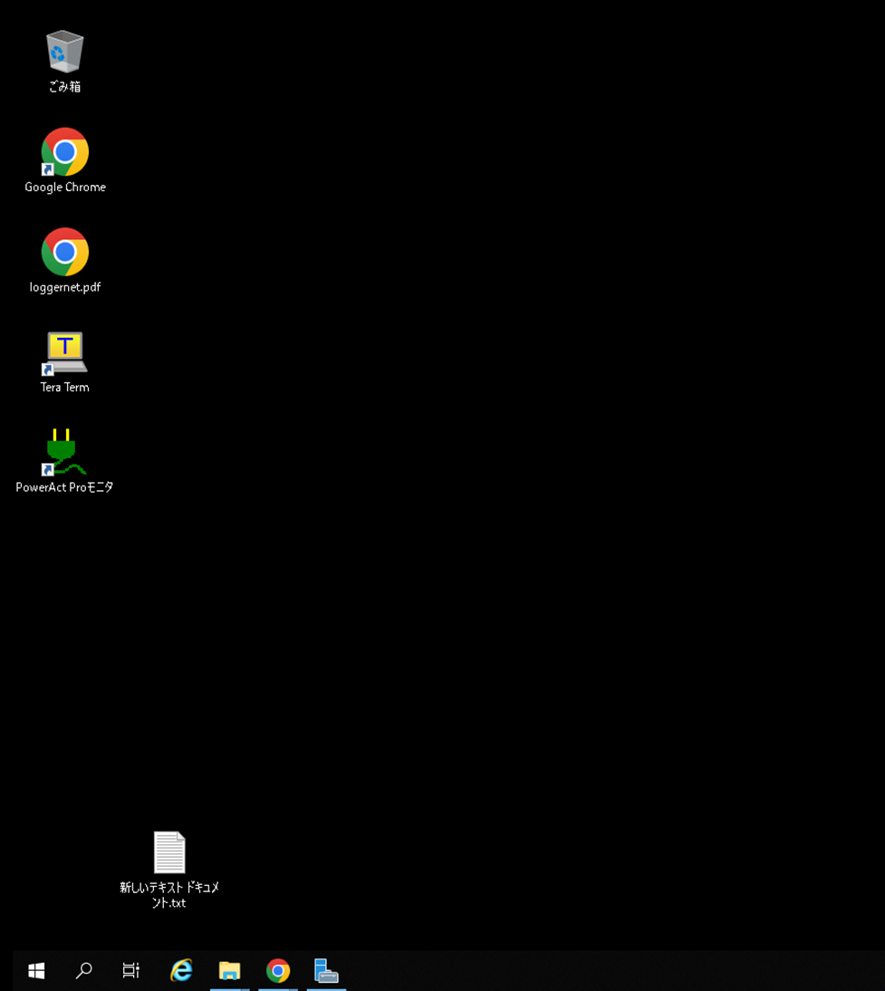Viewport: 885px width, 991px height.
Task: Open the Windows Start menu
Action: pos(36,970)
